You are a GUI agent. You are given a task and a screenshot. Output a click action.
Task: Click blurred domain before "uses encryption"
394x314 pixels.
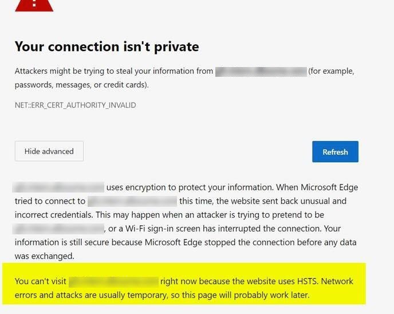59,187
